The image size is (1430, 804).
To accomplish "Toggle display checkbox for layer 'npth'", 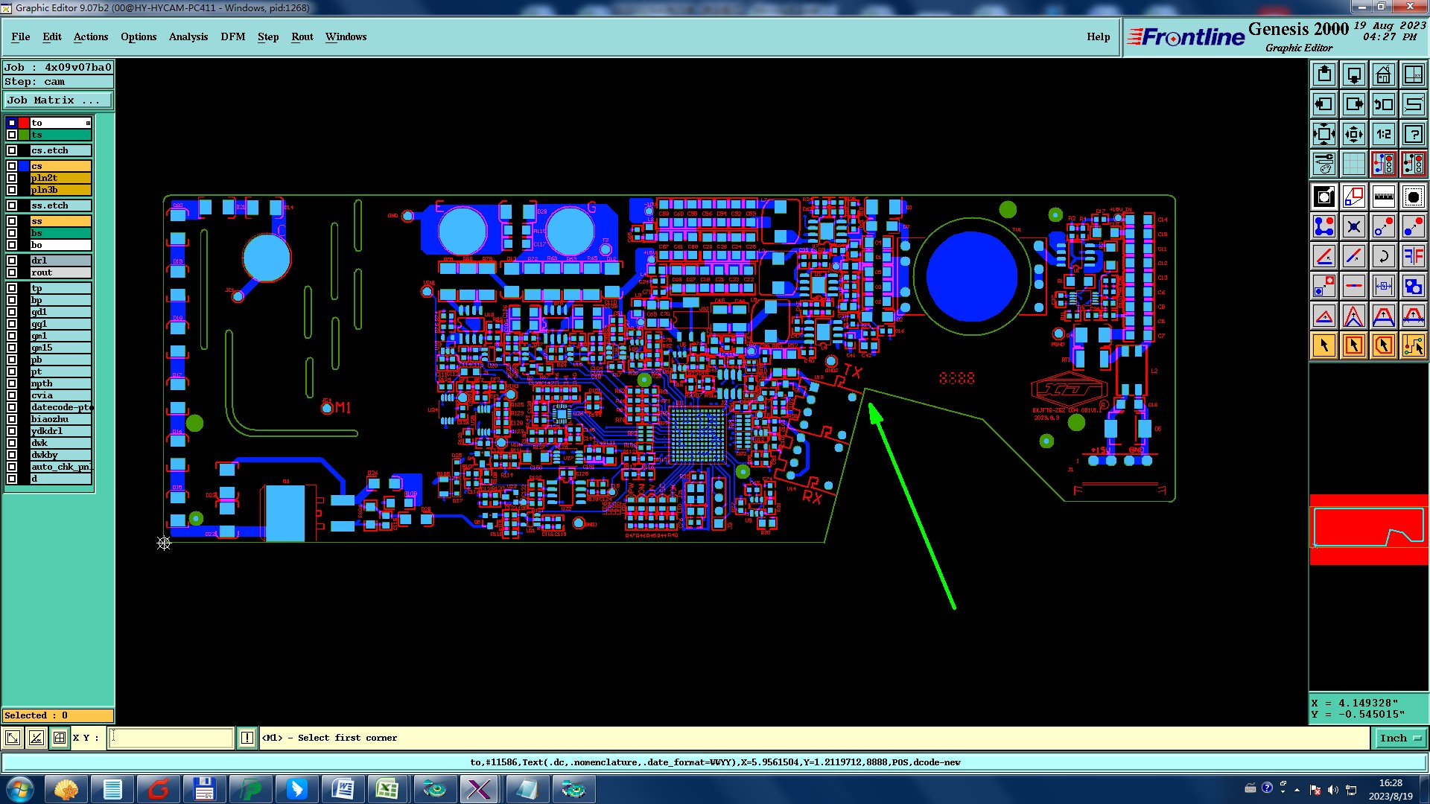I will (x=12, y=383).
